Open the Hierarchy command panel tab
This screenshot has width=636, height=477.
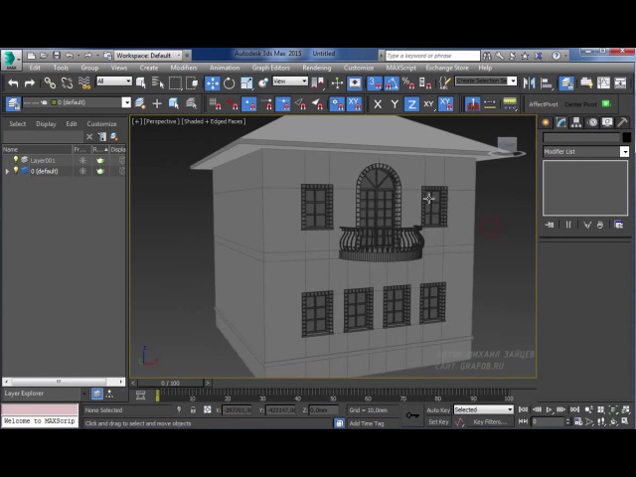577,122
